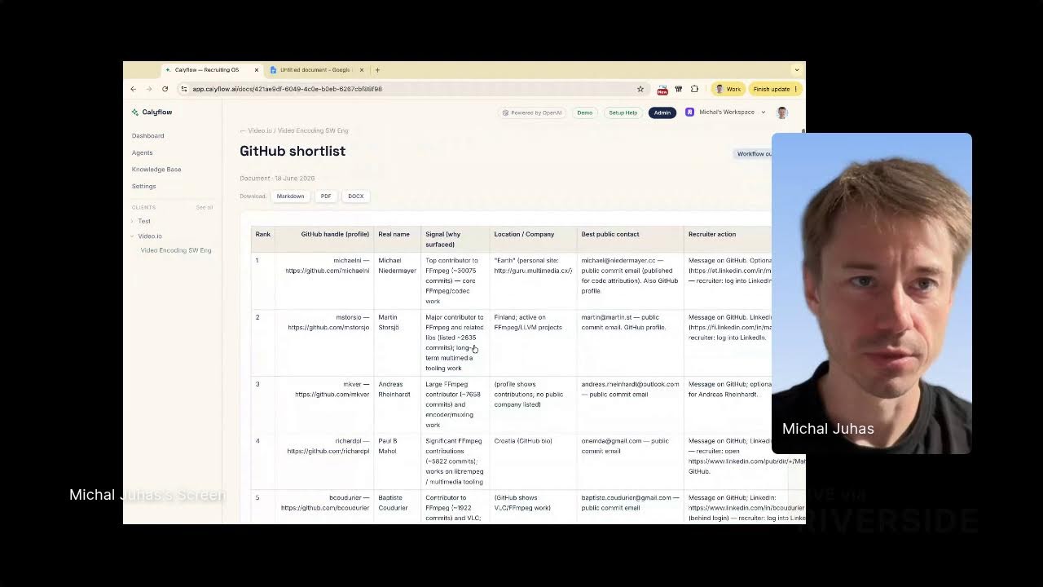The width and height of the screenshot is (1043, 587).
Task: Open the tab search dropdown arrow
Action: [797, 70]
